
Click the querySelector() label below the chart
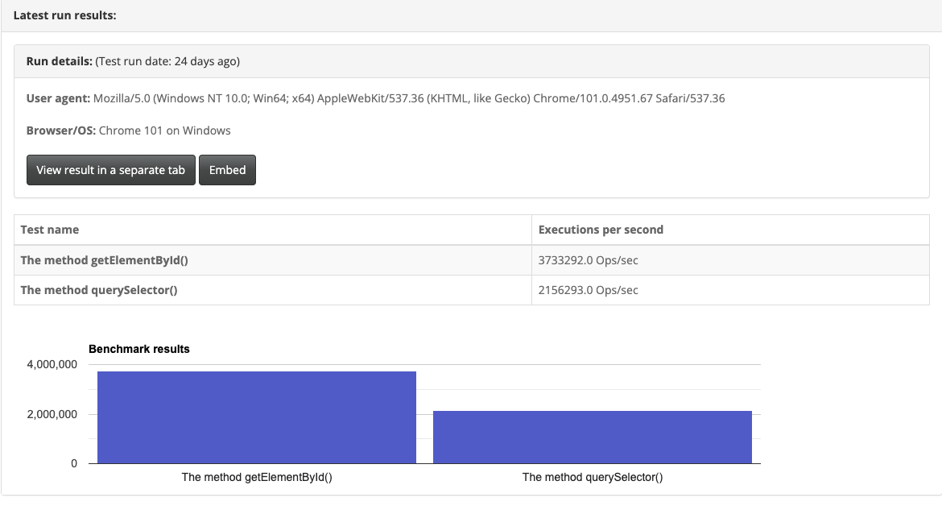pyautogui.click(x=593, y=477)
